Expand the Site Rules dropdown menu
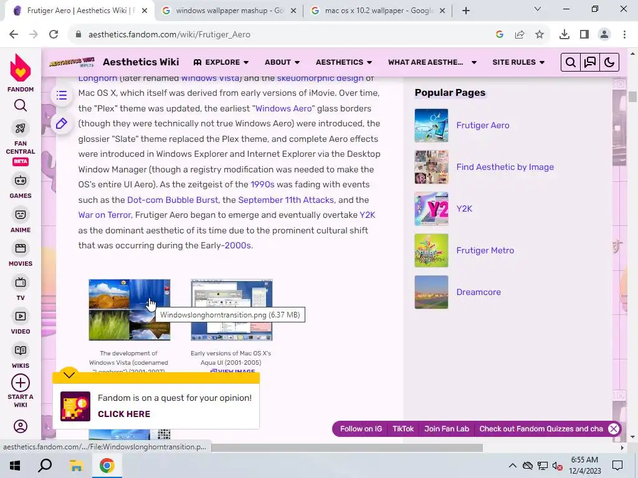 pyautogui.click(x=518, y=62)
